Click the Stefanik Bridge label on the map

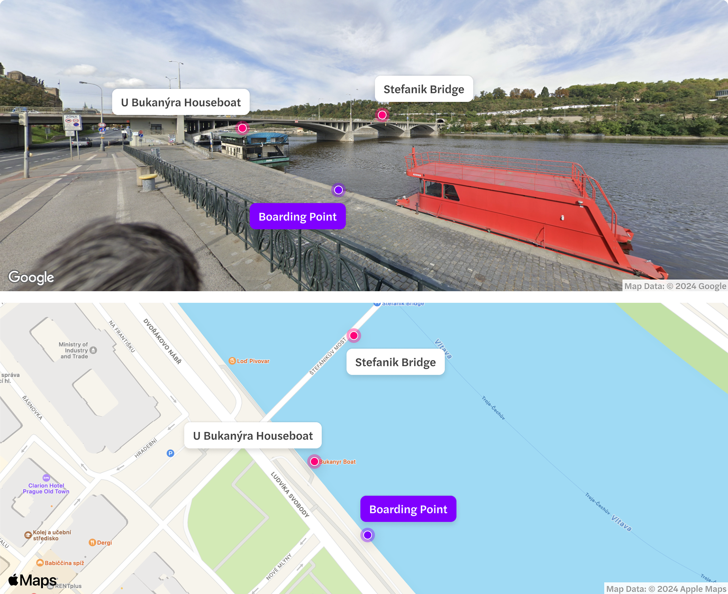[395, 362]
